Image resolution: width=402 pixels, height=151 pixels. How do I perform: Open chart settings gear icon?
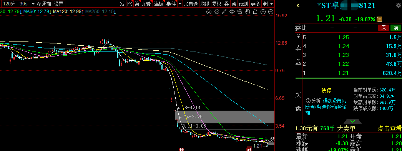point(217,12)
